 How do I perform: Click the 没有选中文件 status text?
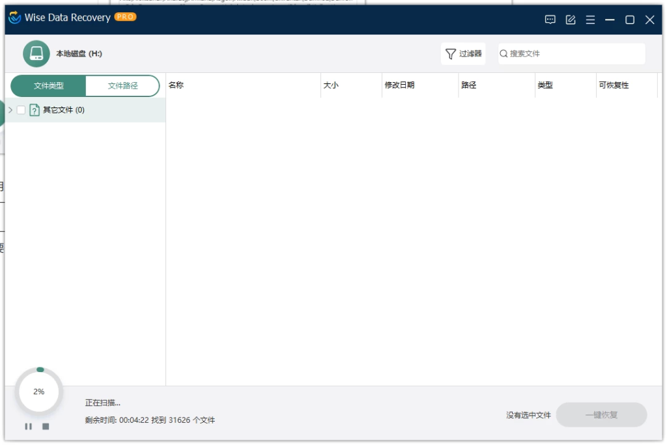pos(528,415)
